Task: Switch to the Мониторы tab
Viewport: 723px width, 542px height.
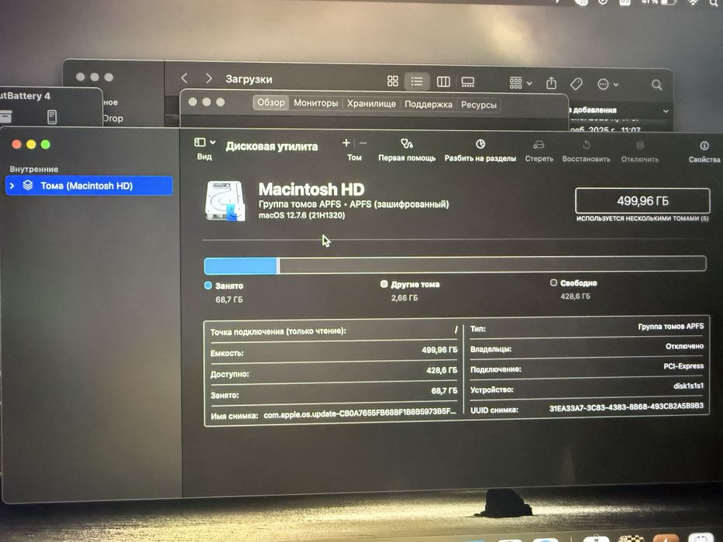Action: click(x=316, y=103)
